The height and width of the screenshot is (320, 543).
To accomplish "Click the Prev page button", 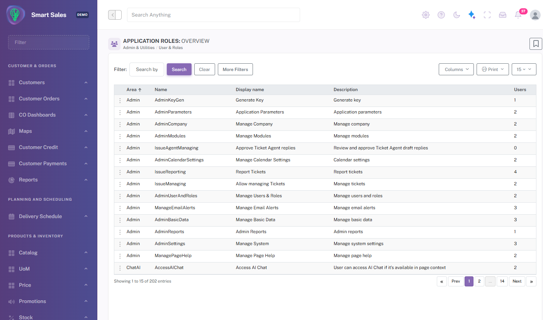I will tap(456, 281).
